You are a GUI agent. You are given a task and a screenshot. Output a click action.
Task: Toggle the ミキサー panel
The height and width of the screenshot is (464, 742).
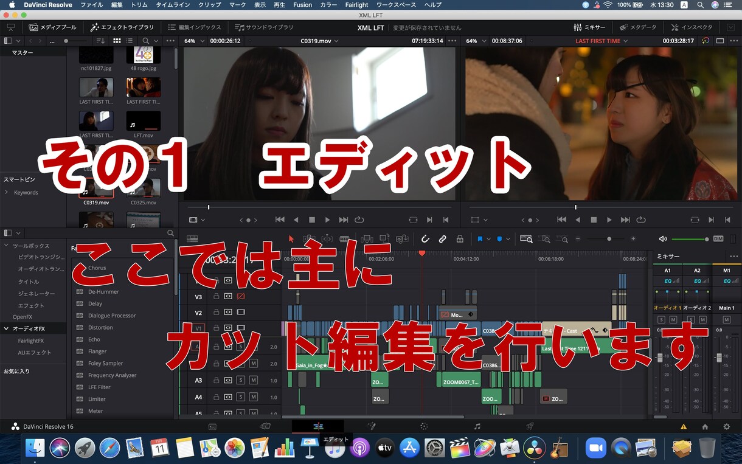[589, 27]
